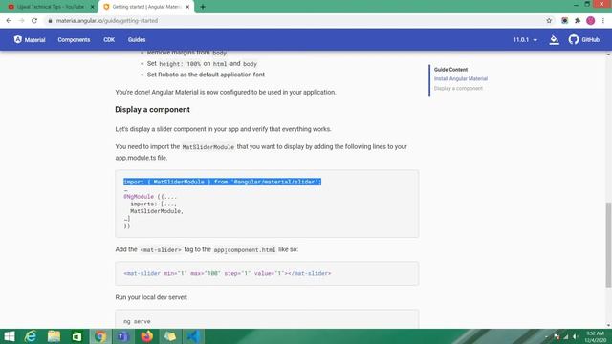This screenshot has width=612, height=344.
Task: Click the Install Angular Material link
Action: click(461, 78)
